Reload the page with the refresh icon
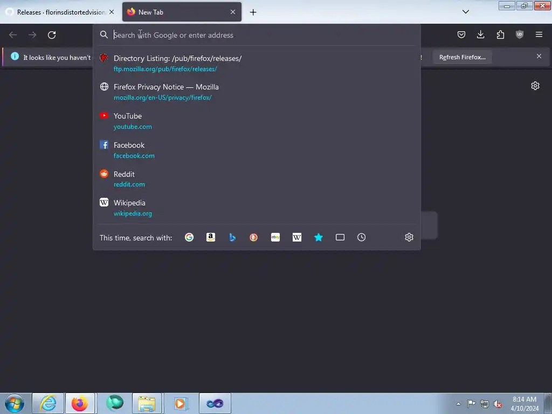The width and height of the screenshot is (552, 414). pos(52,35)
